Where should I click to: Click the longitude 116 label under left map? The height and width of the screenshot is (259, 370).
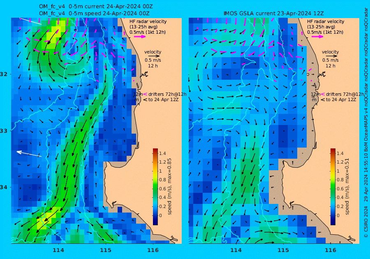pyautogui.click(x=153, y=250)
